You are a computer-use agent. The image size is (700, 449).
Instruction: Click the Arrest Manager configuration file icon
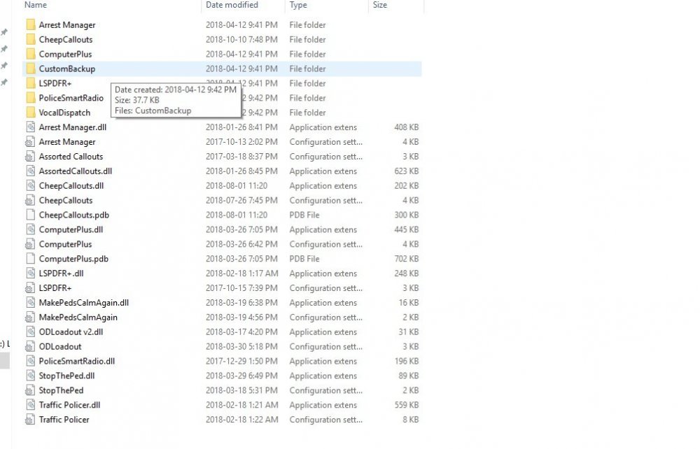30,142
